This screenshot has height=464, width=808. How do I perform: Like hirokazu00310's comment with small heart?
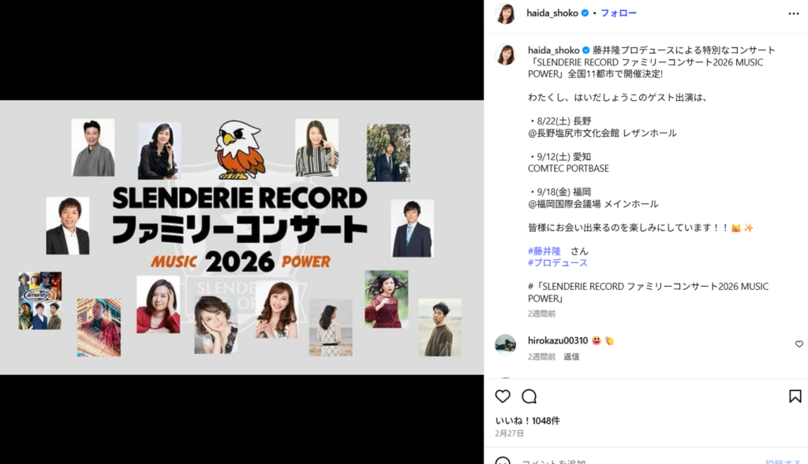[x=799, y=344]
